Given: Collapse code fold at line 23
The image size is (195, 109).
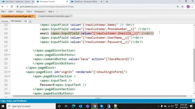Looking at the screenshot, I should [x=9, y=72].
